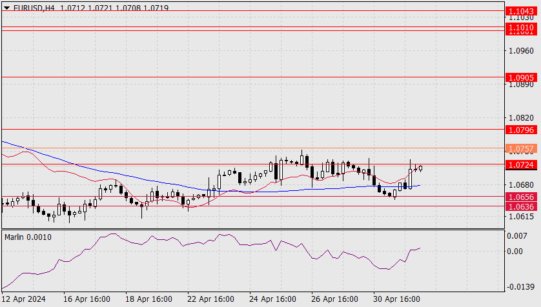Click the 12 Apr 2024 date label
Image resolution: width=541 pixels, height=307 pixels.
tap(23, 299)
